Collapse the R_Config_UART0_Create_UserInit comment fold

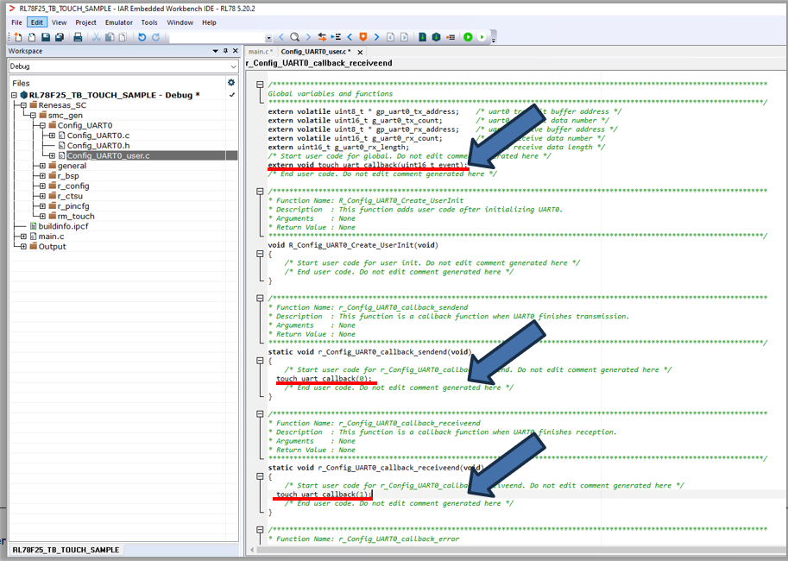(259, 192)
